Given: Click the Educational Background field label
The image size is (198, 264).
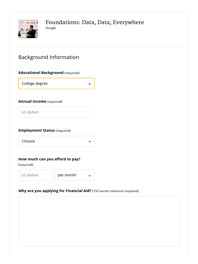Looking at the screenshot, I should (x=41, y=73).
